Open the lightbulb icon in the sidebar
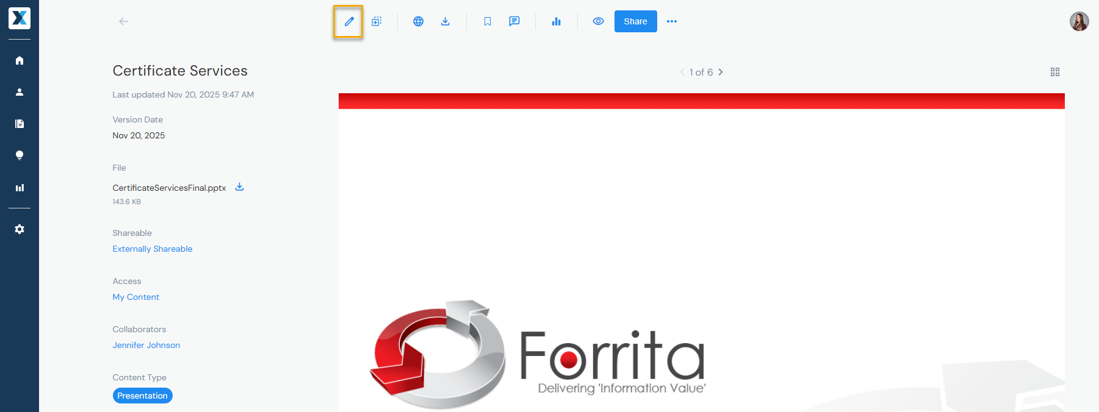The height and width of the screenshot is (412, 1099). [x=20, y=155]
